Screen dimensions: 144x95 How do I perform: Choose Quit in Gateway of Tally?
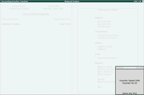pos(99,87)
